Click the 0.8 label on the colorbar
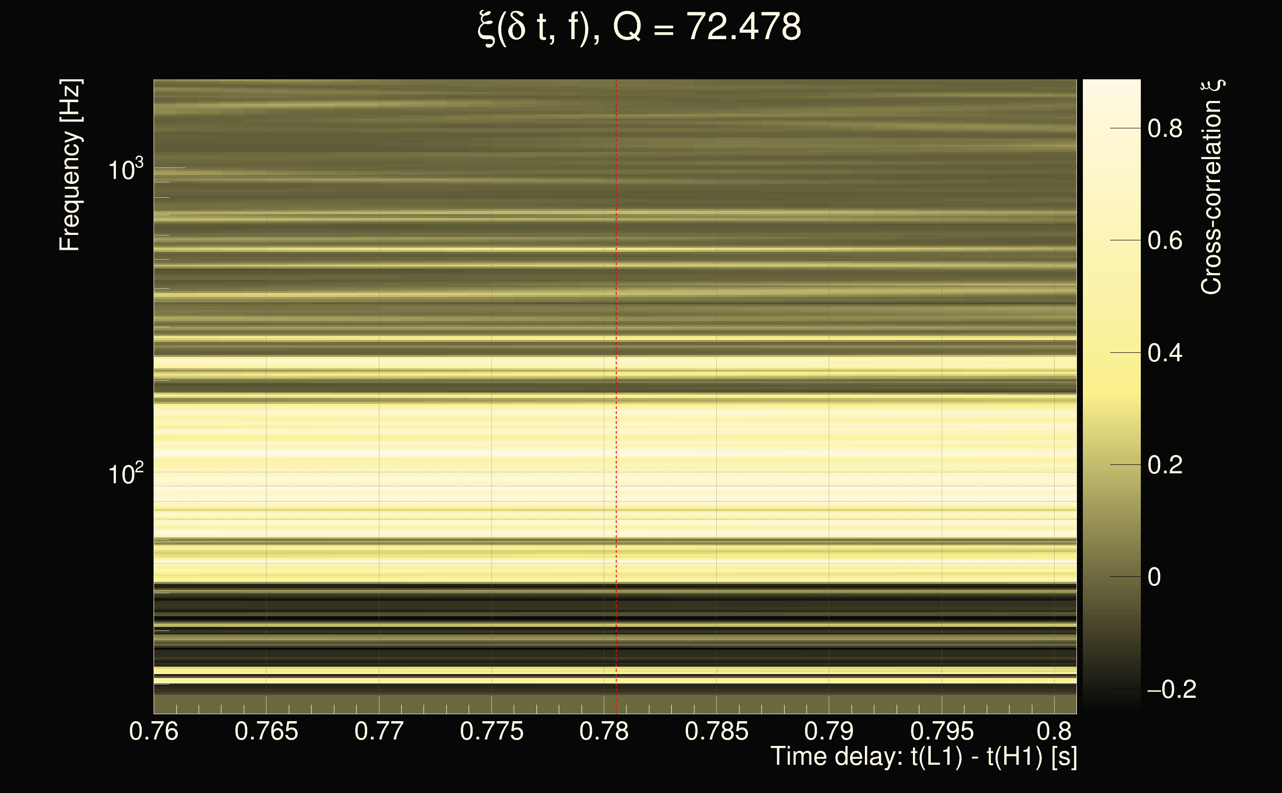Viewport: 1282px width, 793px height. [x=1165, y=128]
